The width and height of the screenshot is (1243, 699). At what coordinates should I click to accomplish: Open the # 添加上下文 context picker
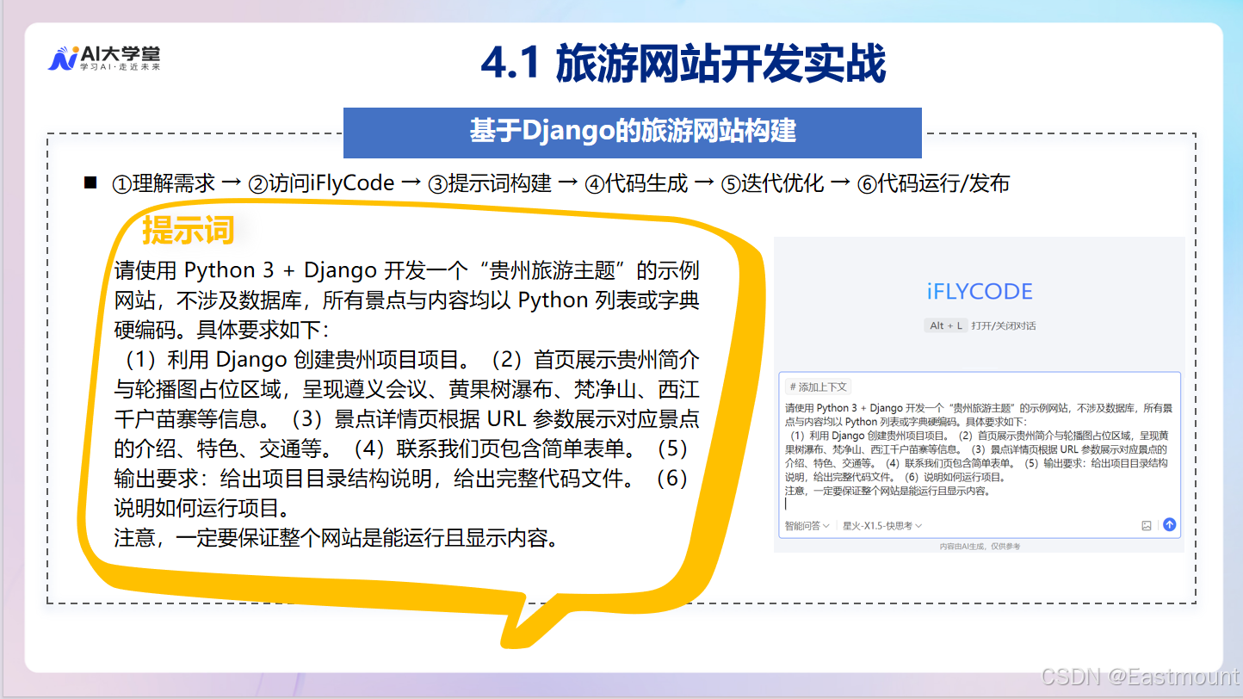click(819, 387)
